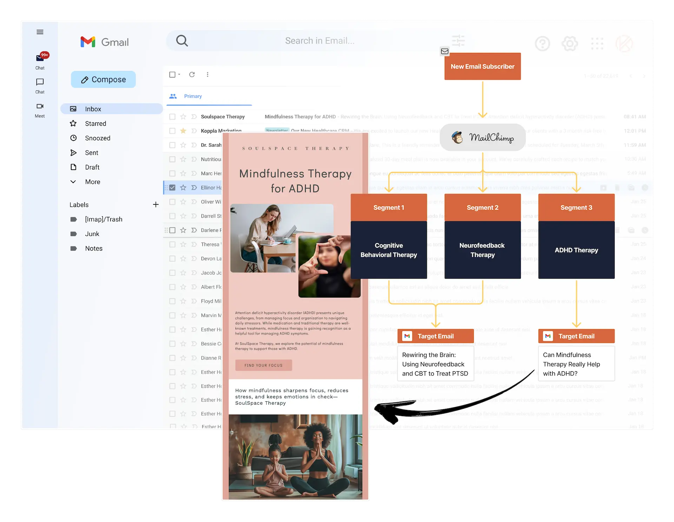Star the Ellinor email
This screenshot has height=522, width=674.
point(183,188)
